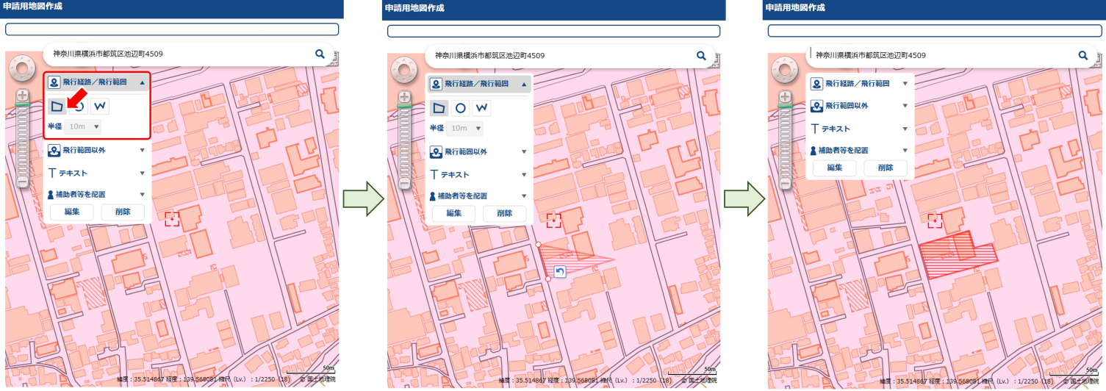Click the address search field in the left map

point(176,54)
